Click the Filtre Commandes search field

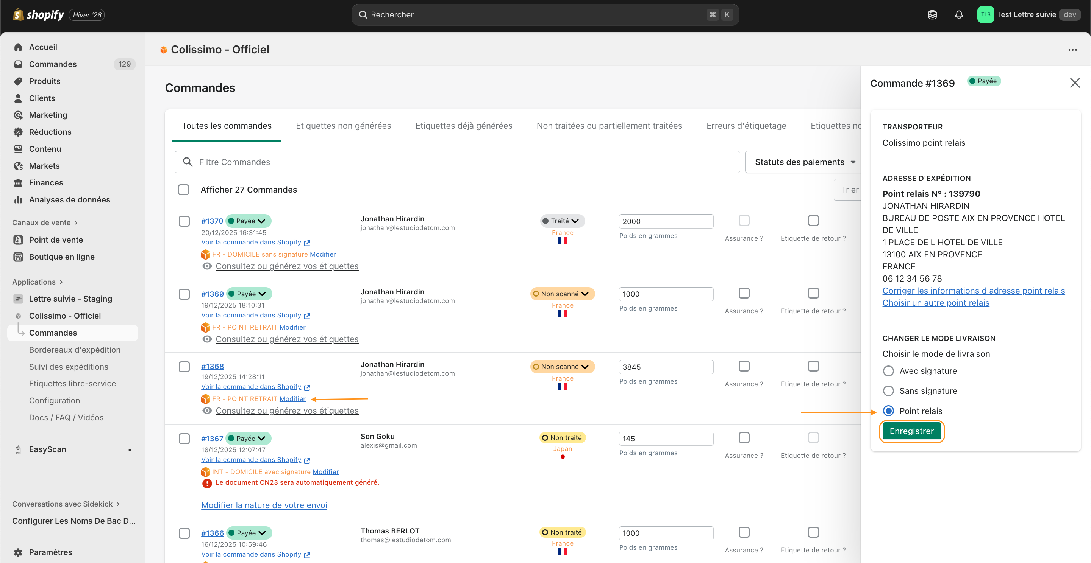click(457, 162)
